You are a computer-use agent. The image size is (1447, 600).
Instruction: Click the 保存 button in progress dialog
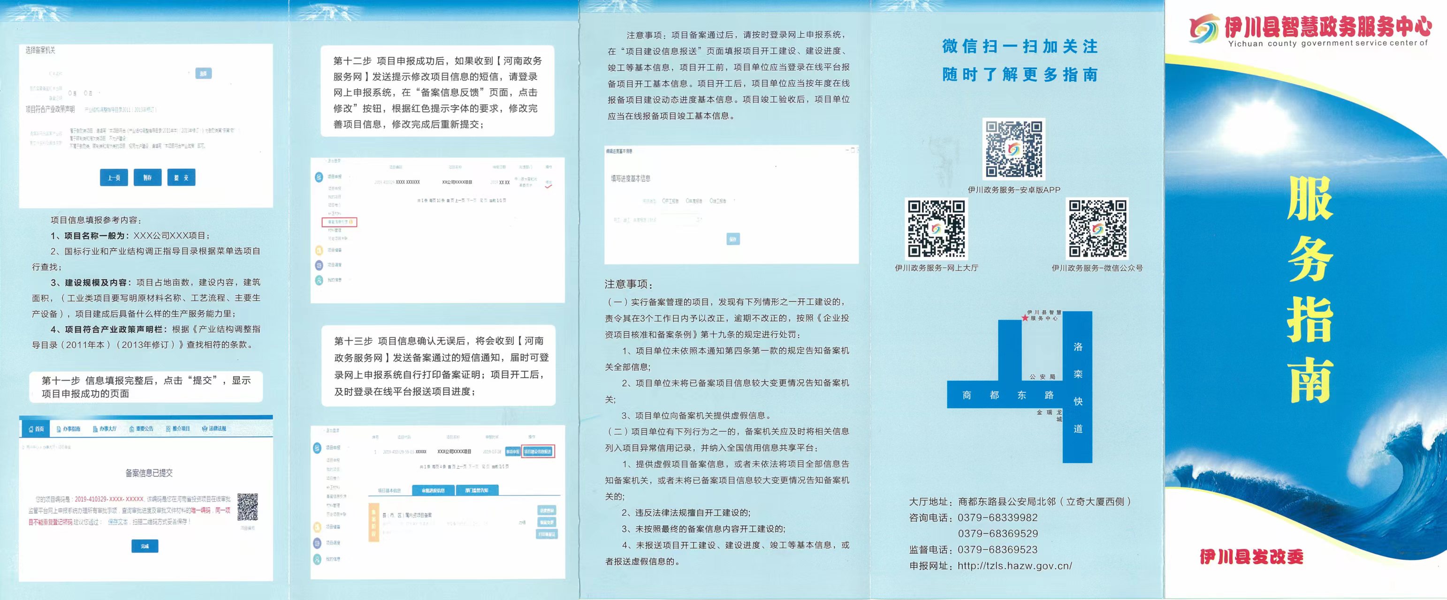732,239
